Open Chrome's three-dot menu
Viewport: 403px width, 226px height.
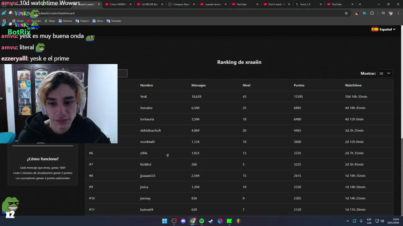point(398,13)
